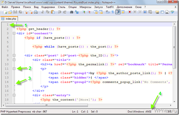Click the ANSI encoding status bar field

coord(148,111)
